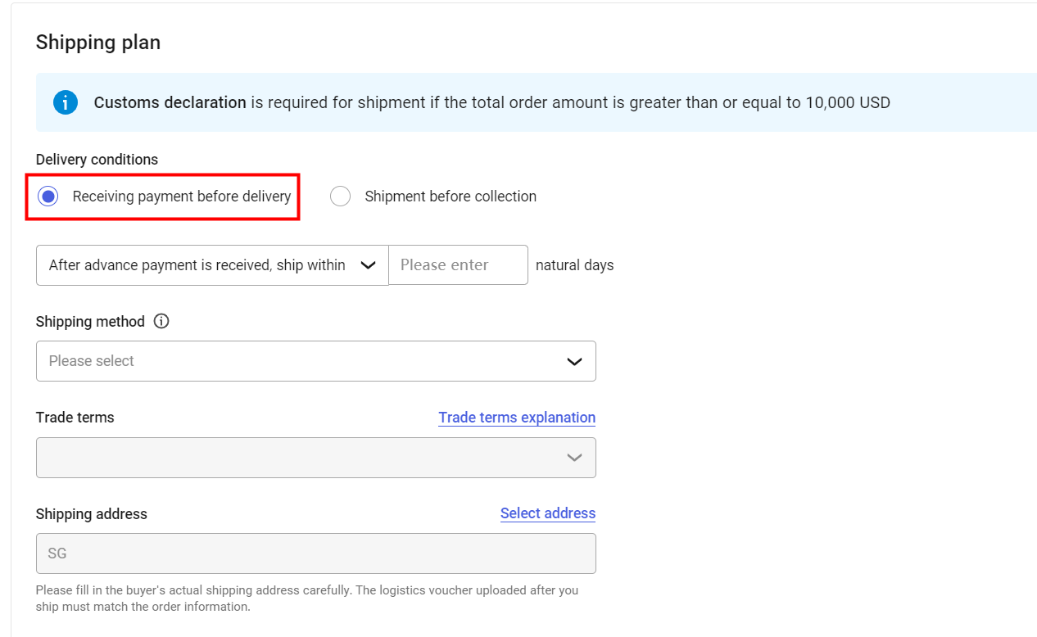Click the Select address link

point(548,513)
